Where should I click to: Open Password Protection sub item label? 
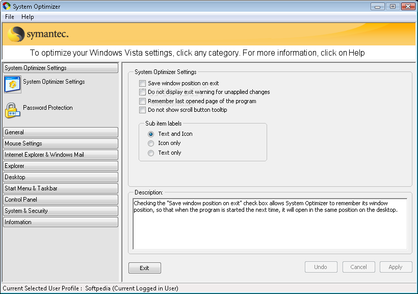[48, 108]
